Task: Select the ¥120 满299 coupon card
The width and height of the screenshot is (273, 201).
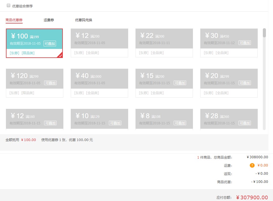Action: click(35, 83)
